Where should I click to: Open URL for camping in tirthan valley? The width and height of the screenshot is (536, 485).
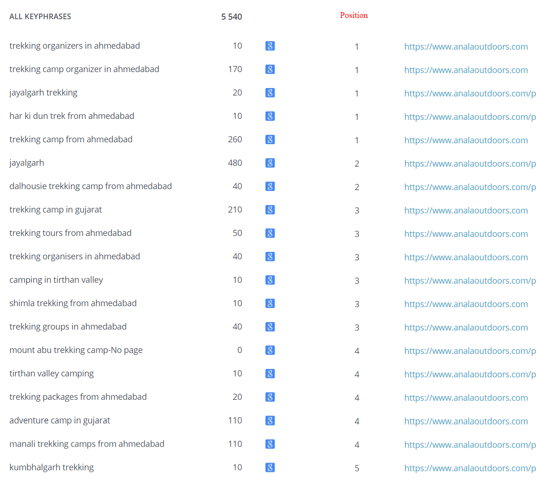[x=470, y=280]
